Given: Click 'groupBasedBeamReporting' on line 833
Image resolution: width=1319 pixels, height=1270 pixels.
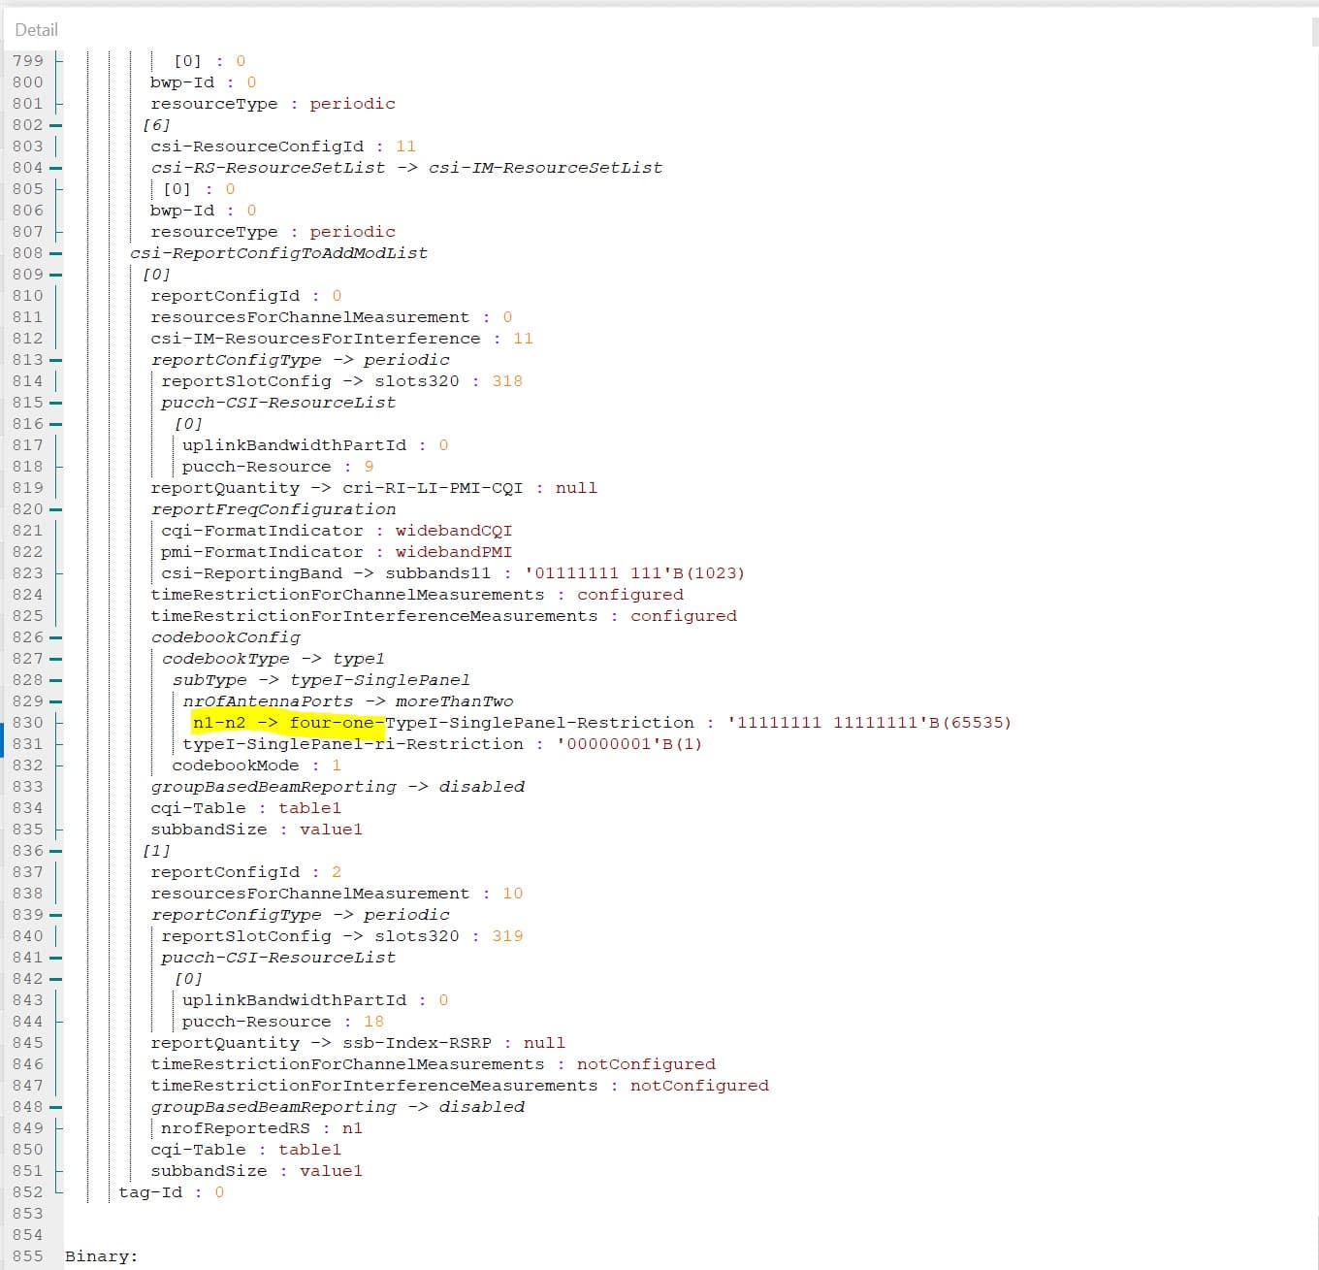Looking at the screenshot, I should pyautogui.click(x=273, y=787).
